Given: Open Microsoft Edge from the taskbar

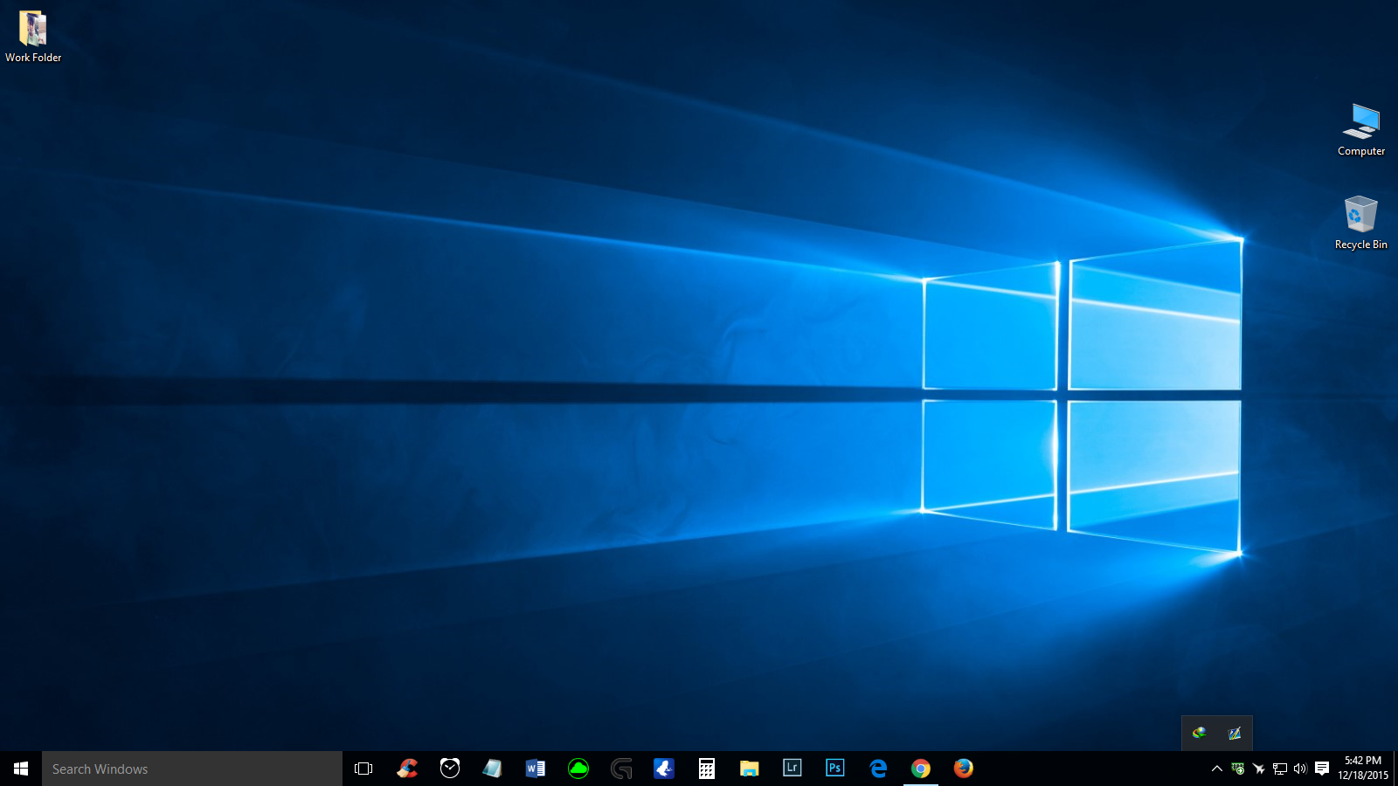Looking at the screenshot, I should click(878, 769).
